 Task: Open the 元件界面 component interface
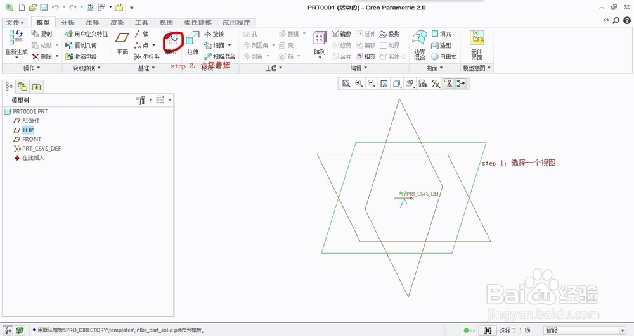click(x=477, y=45)
